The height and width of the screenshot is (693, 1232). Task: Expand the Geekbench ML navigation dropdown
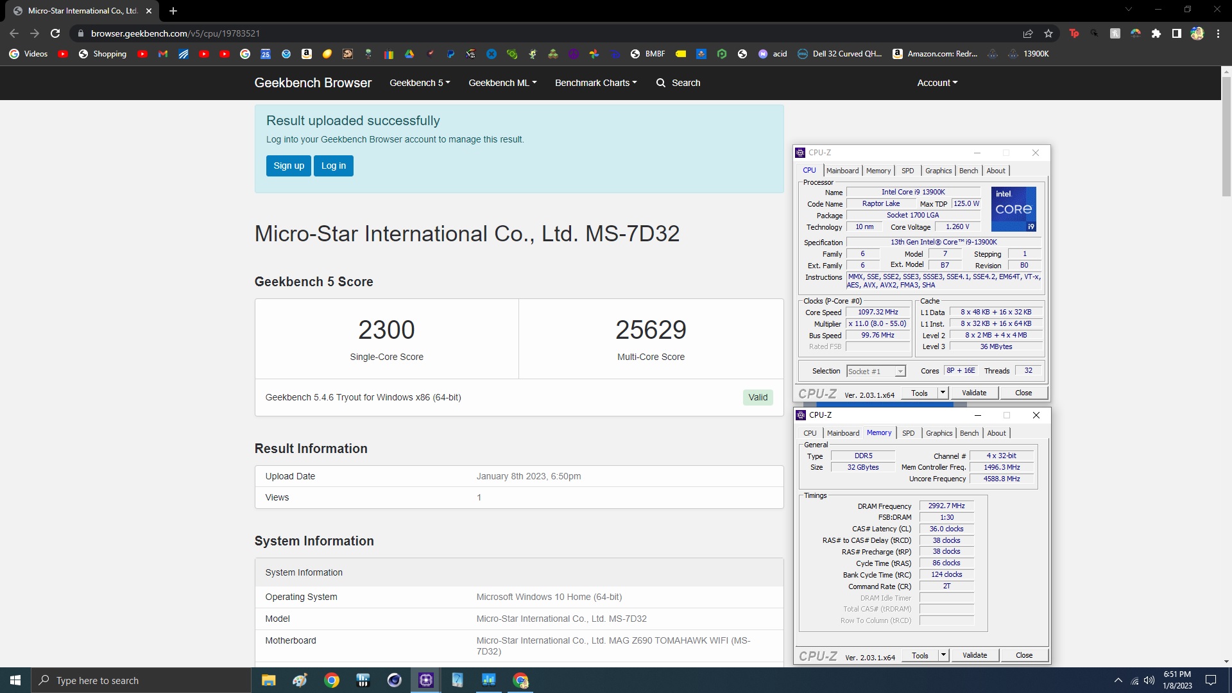pyautogui.click(x=502, y=83)
